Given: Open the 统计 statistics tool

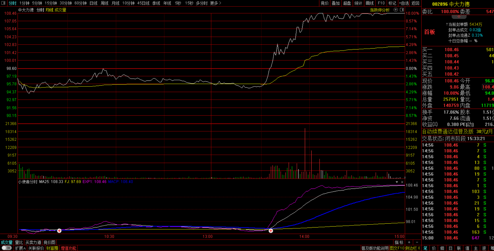Looking at the screenshot, I should (358, 3).
